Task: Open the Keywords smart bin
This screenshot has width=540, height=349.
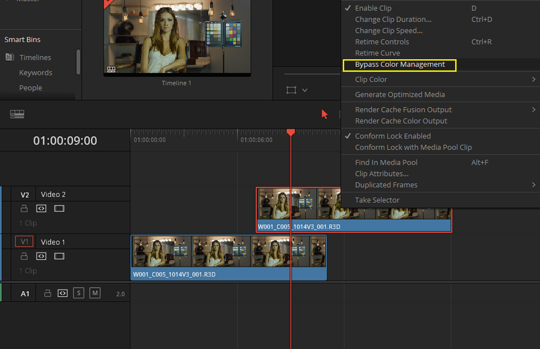Action: coord(36,73)
